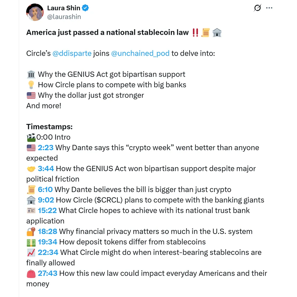Jump to the 15:22 timestamp

click(x=47, y=211)
